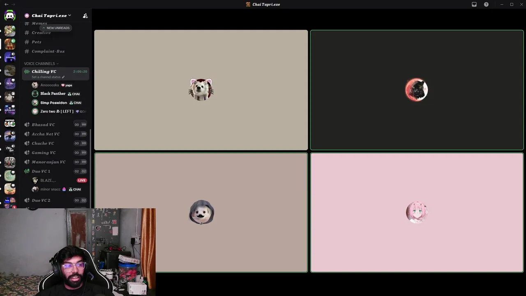Select the black panther avatar video tile
This screenshot has width=526, height=296.
[417, 90]
